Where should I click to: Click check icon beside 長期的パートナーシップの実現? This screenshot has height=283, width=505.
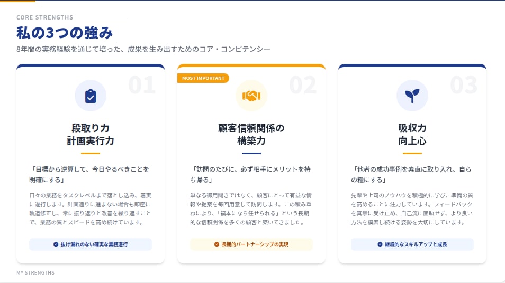pyautogui.click(x=217, y=244)
